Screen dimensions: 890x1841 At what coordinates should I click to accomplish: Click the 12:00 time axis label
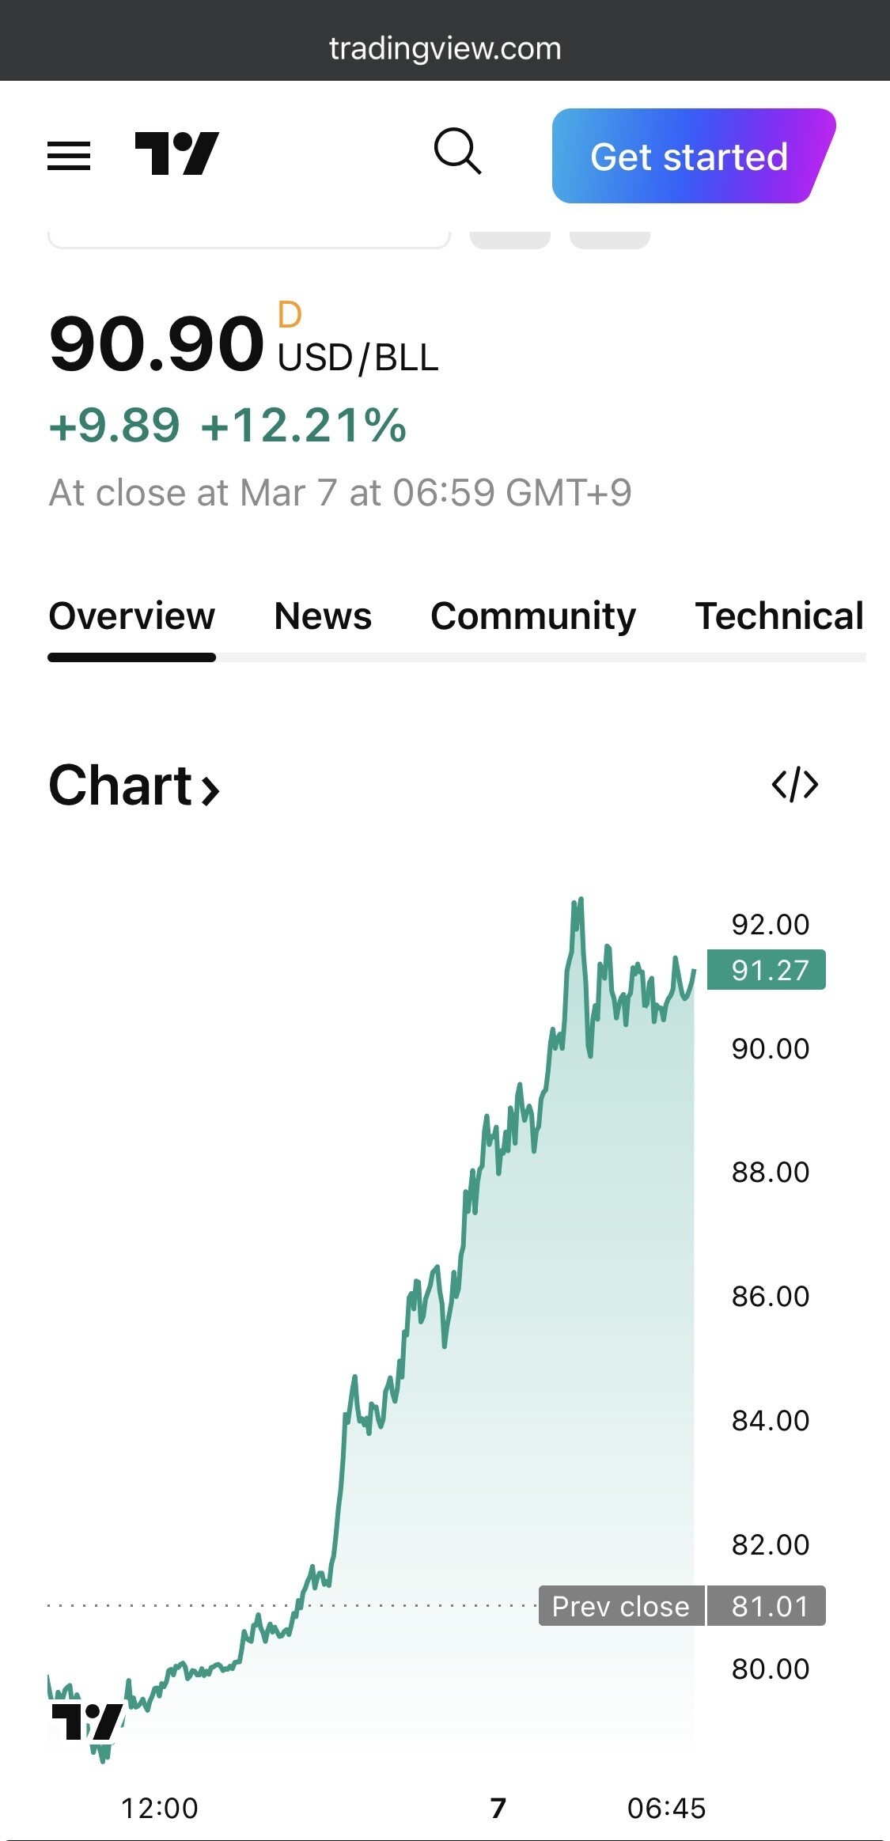(159, 1808)
